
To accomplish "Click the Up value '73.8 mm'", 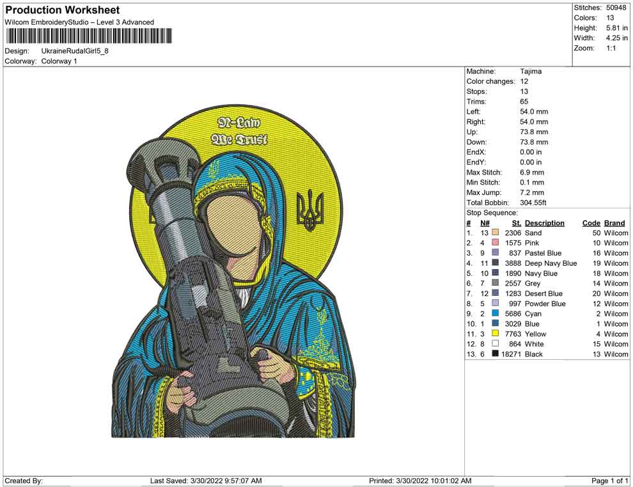I will coord(534,132).
